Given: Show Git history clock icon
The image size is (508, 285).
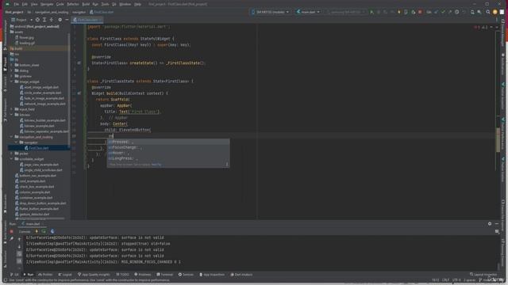Looking at the screenshot, I should point(457,12).
